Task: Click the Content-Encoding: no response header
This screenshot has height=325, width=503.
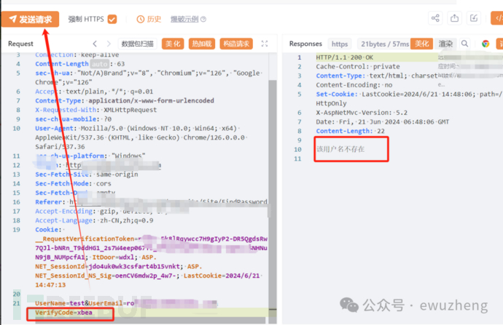Action: pyautogui.click(x=354, y=85)
